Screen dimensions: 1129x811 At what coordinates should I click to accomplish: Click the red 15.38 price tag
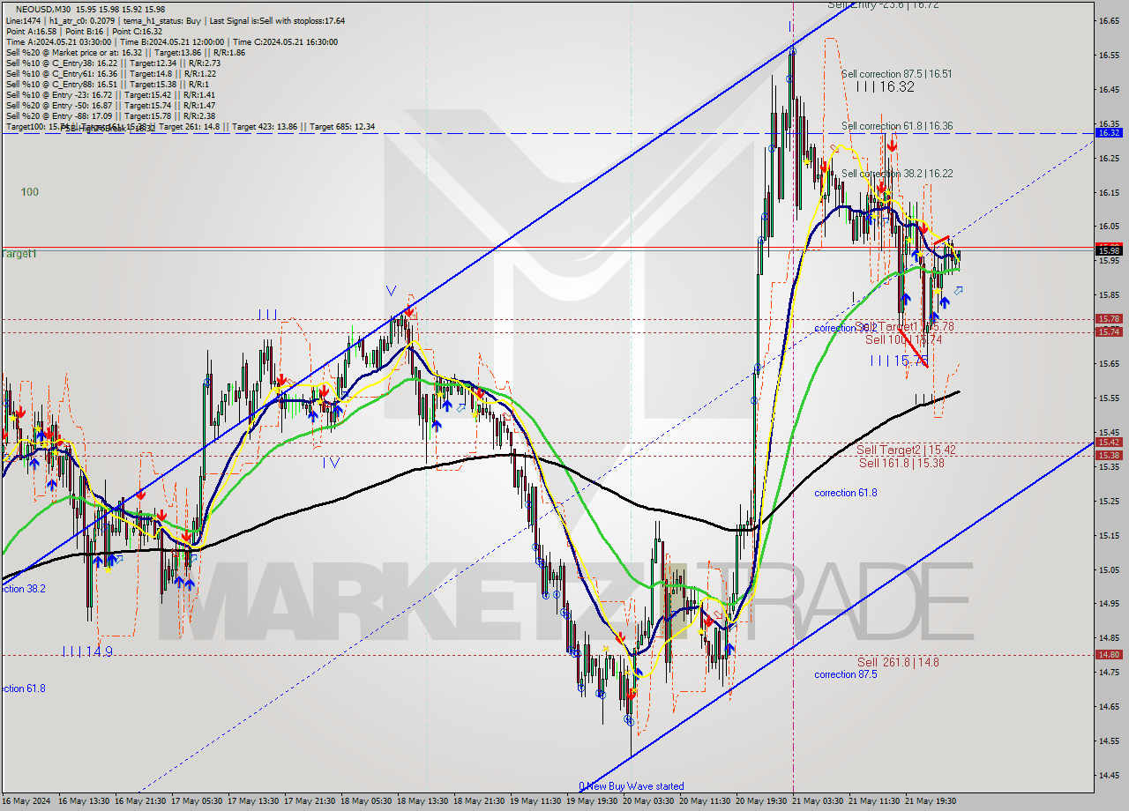click(x=1109, y=456)
